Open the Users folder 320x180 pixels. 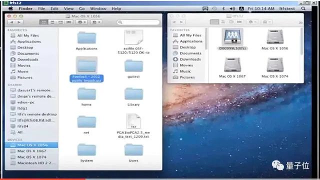133,150
